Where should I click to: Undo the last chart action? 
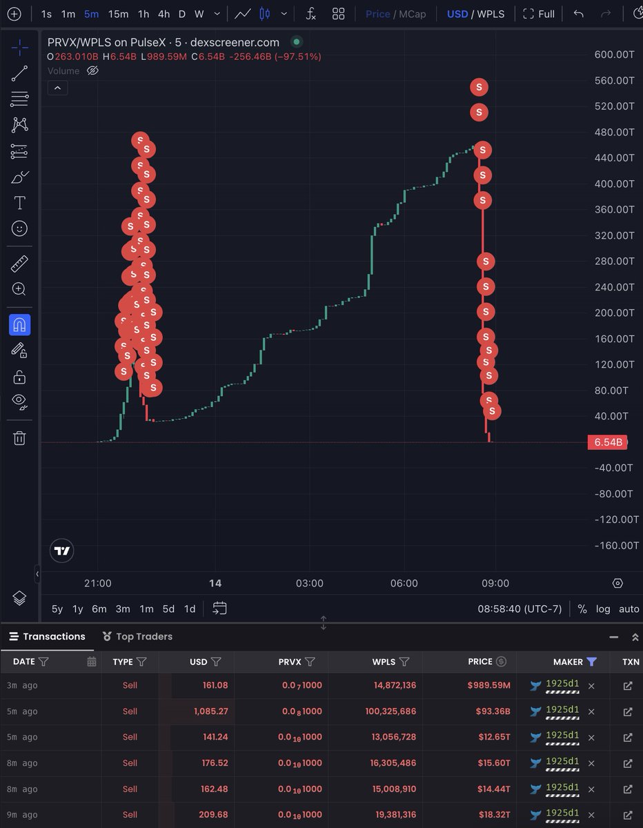click(579, 14)
